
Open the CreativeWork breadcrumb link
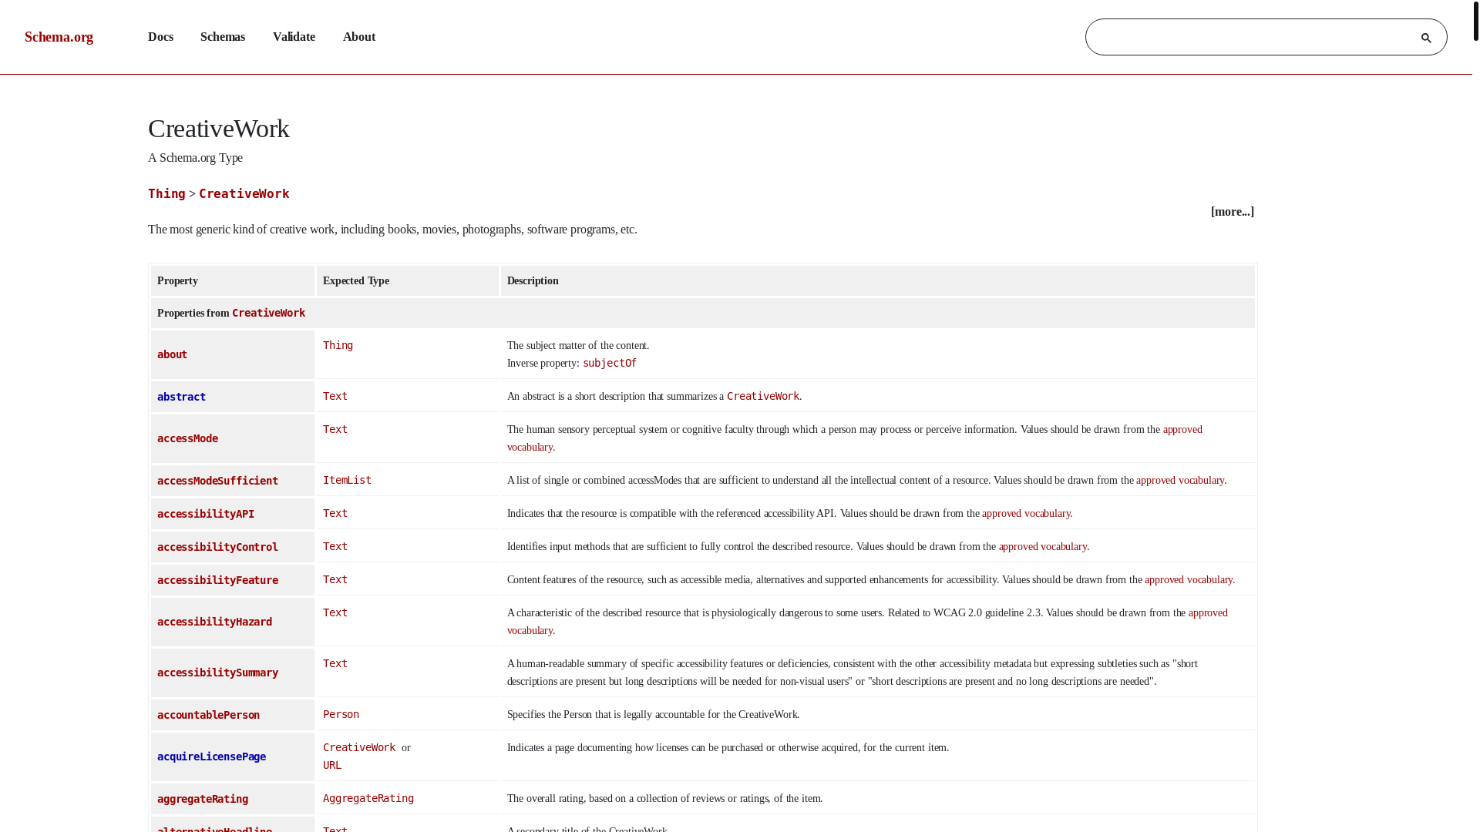[x=244, y=194]
